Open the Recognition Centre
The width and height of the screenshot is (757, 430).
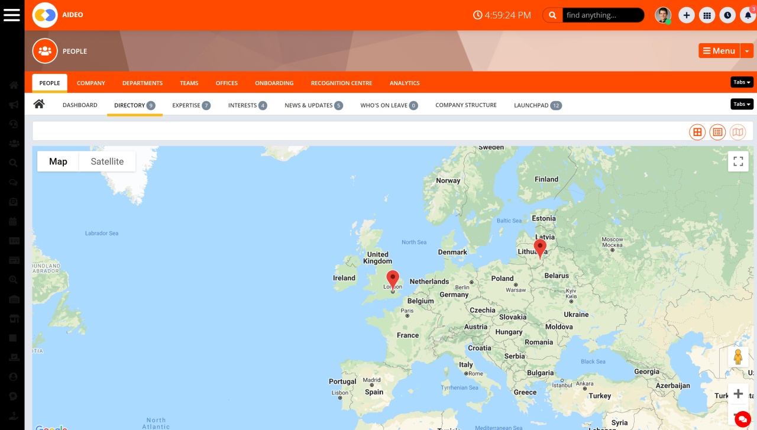click(x=341, y=83)
